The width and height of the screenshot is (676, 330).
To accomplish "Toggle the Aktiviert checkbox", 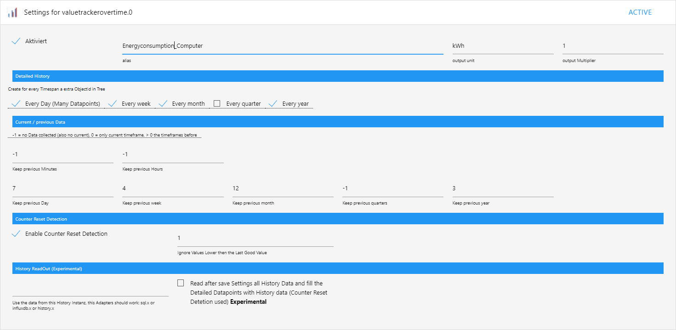I will tap(16, 41).
